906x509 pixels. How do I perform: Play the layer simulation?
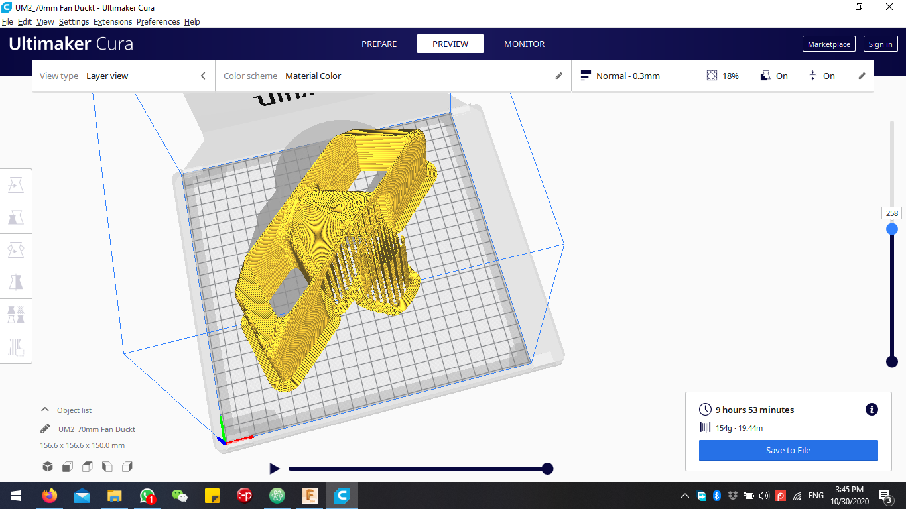tap(274, 469)
